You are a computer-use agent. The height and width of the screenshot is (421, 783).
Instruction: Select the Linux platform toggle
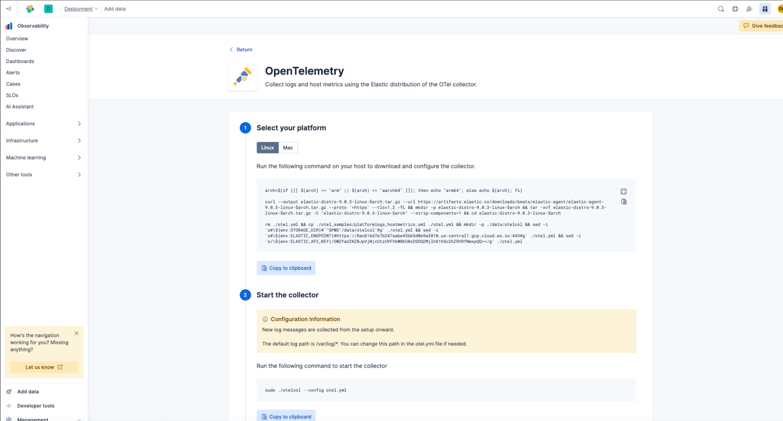[268, 148]
